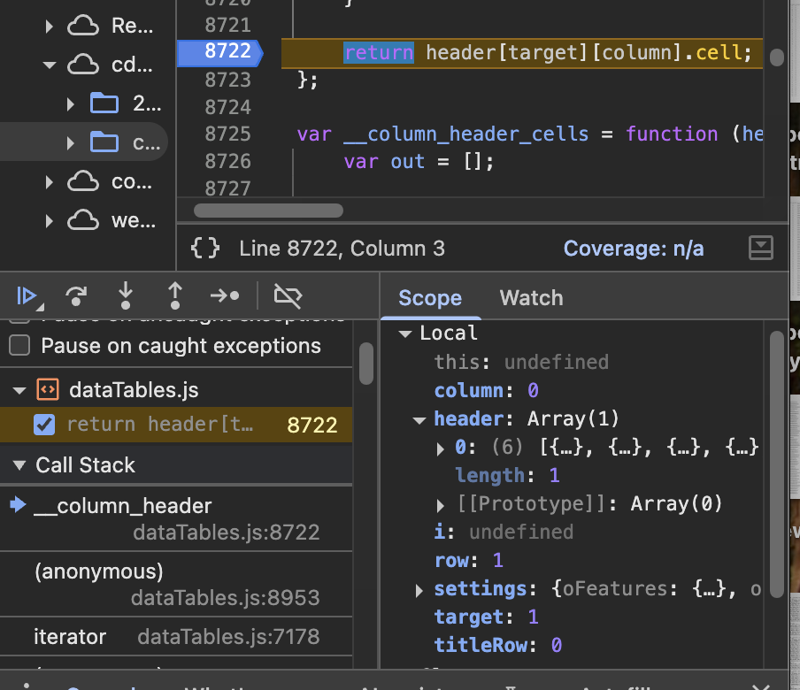Select the iterator call stack frame
800x690 pixels.
click(71, 636)
